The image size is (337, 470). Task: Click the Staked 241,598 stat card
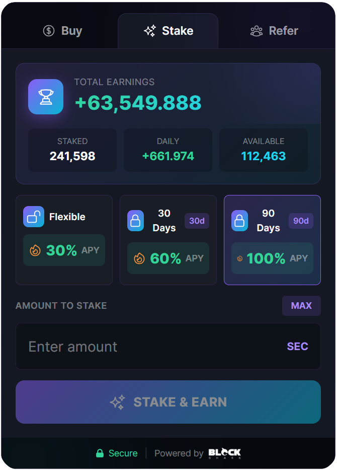coord(72,150)
